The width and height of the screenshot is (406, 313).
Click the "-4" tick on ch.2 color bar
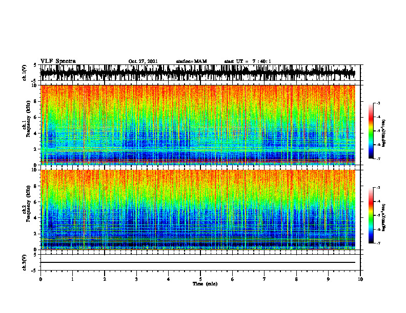point(378,202)
